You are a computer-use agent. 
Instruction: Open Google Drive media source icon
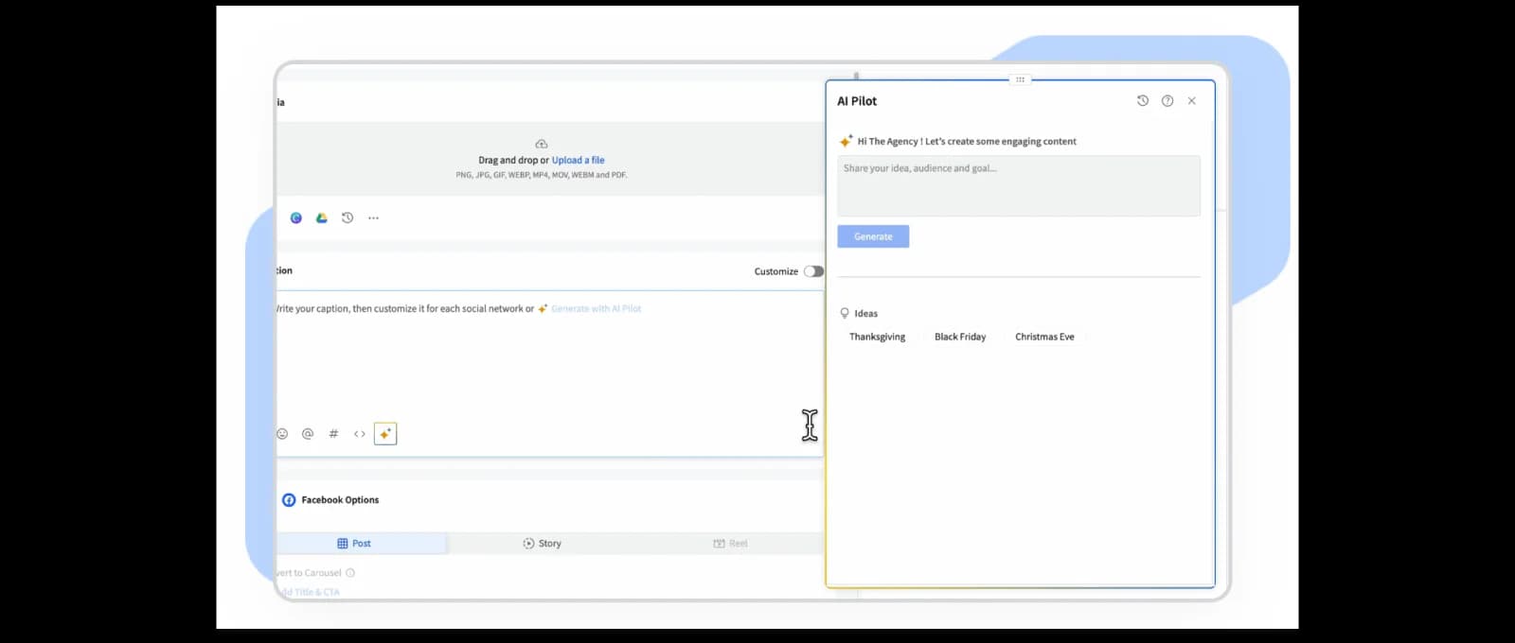click(x=322, y=218)
